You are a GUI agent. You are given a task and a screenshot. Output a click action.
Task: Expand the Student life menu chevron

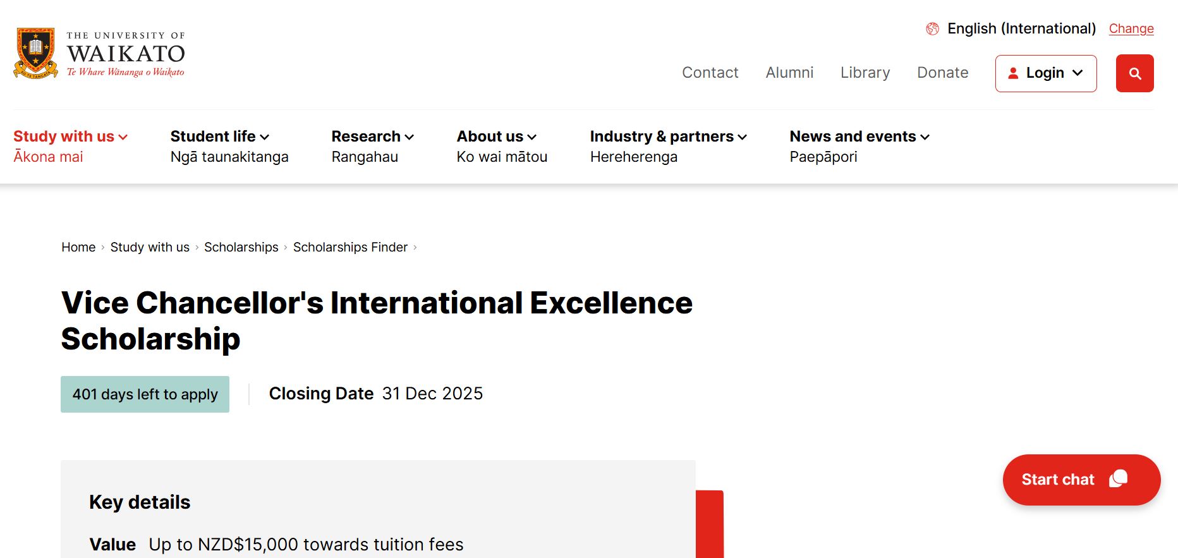click(265, 137)
